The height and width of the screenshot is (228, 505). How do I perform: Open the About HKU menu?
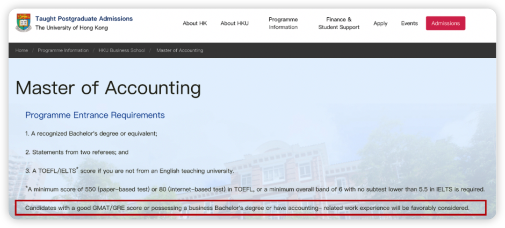pyautogui.click(x=234, y=23)
